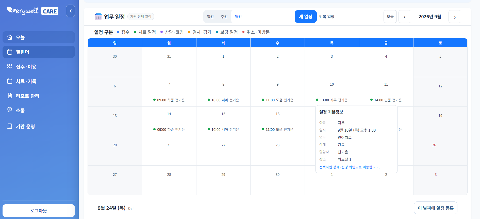
Task: Click the 수 weekday column header
Action: (x=277, y=43)
